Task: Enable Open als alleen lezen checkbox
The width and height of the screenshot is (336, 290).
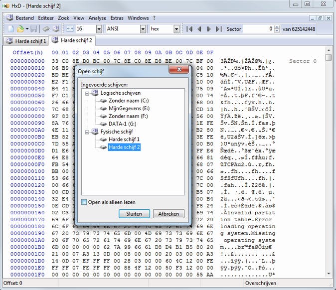Action: 84,202
